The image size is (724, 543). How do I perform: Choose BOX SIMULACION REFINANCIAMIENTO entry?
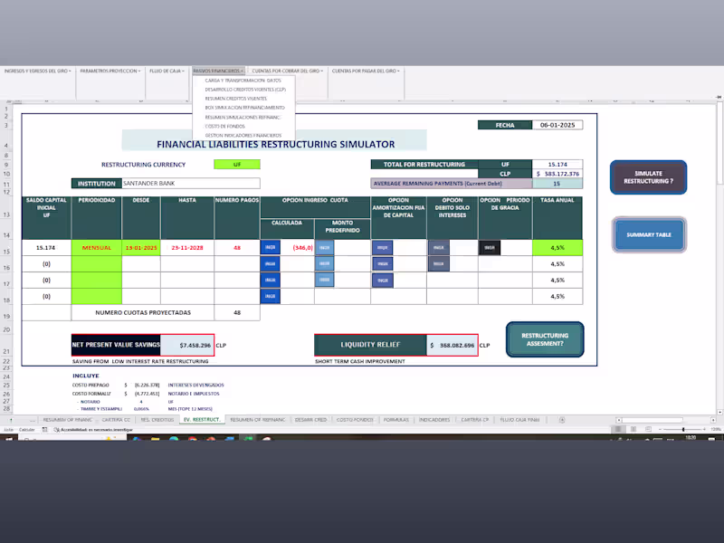[x=244, y=108]
